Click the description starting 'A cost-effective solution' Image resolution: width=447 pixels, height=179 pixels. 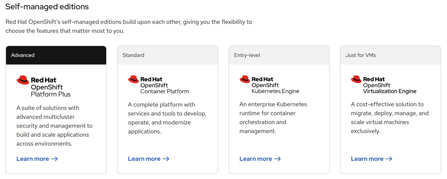click(390, 118)
